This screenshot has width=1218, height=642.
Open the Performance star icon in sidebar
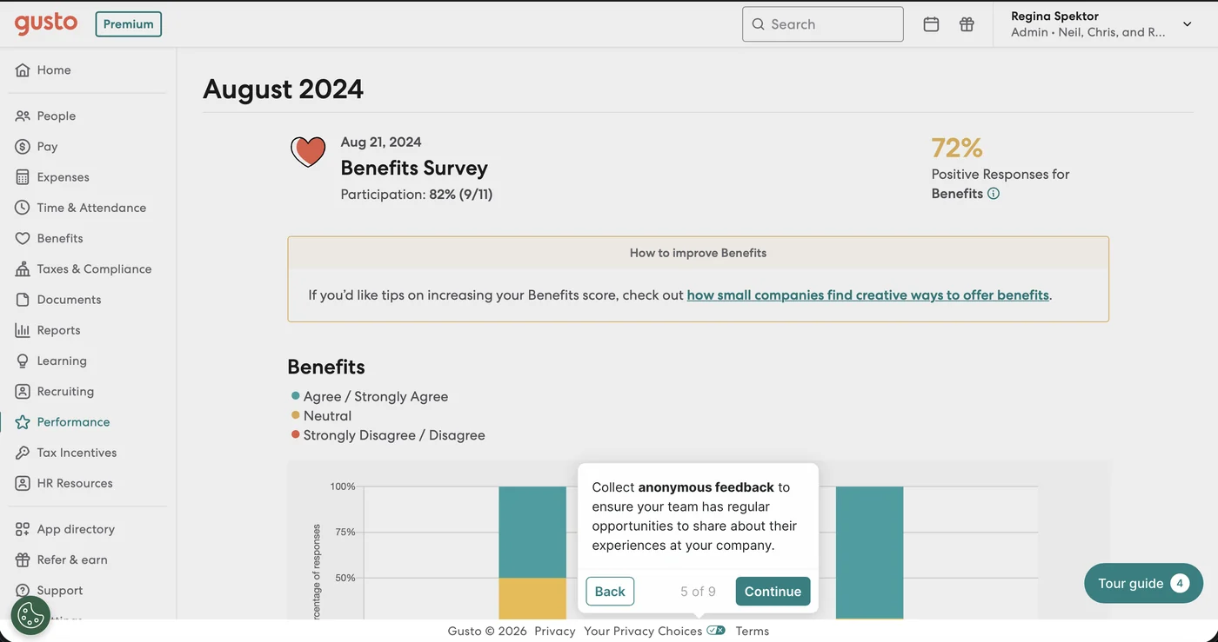point(23,422)
